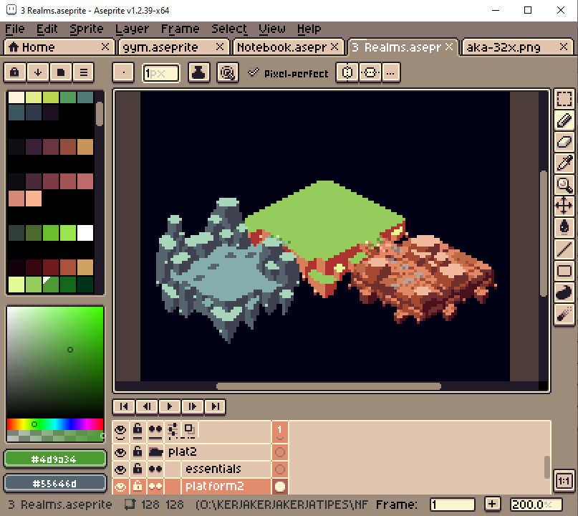
Task: Hide the essentials layer
Action: point(120,469)
